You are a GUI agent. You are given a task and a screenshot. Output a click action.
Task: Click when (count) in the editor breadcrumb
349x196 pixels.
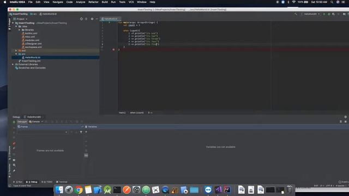pos(137,113)
